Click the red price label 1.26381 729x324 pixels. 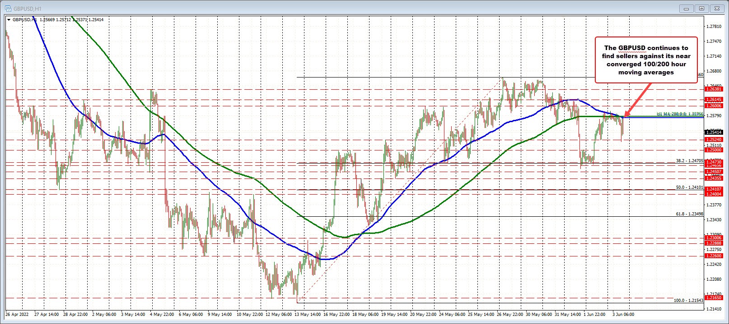[x=714, y=89]
